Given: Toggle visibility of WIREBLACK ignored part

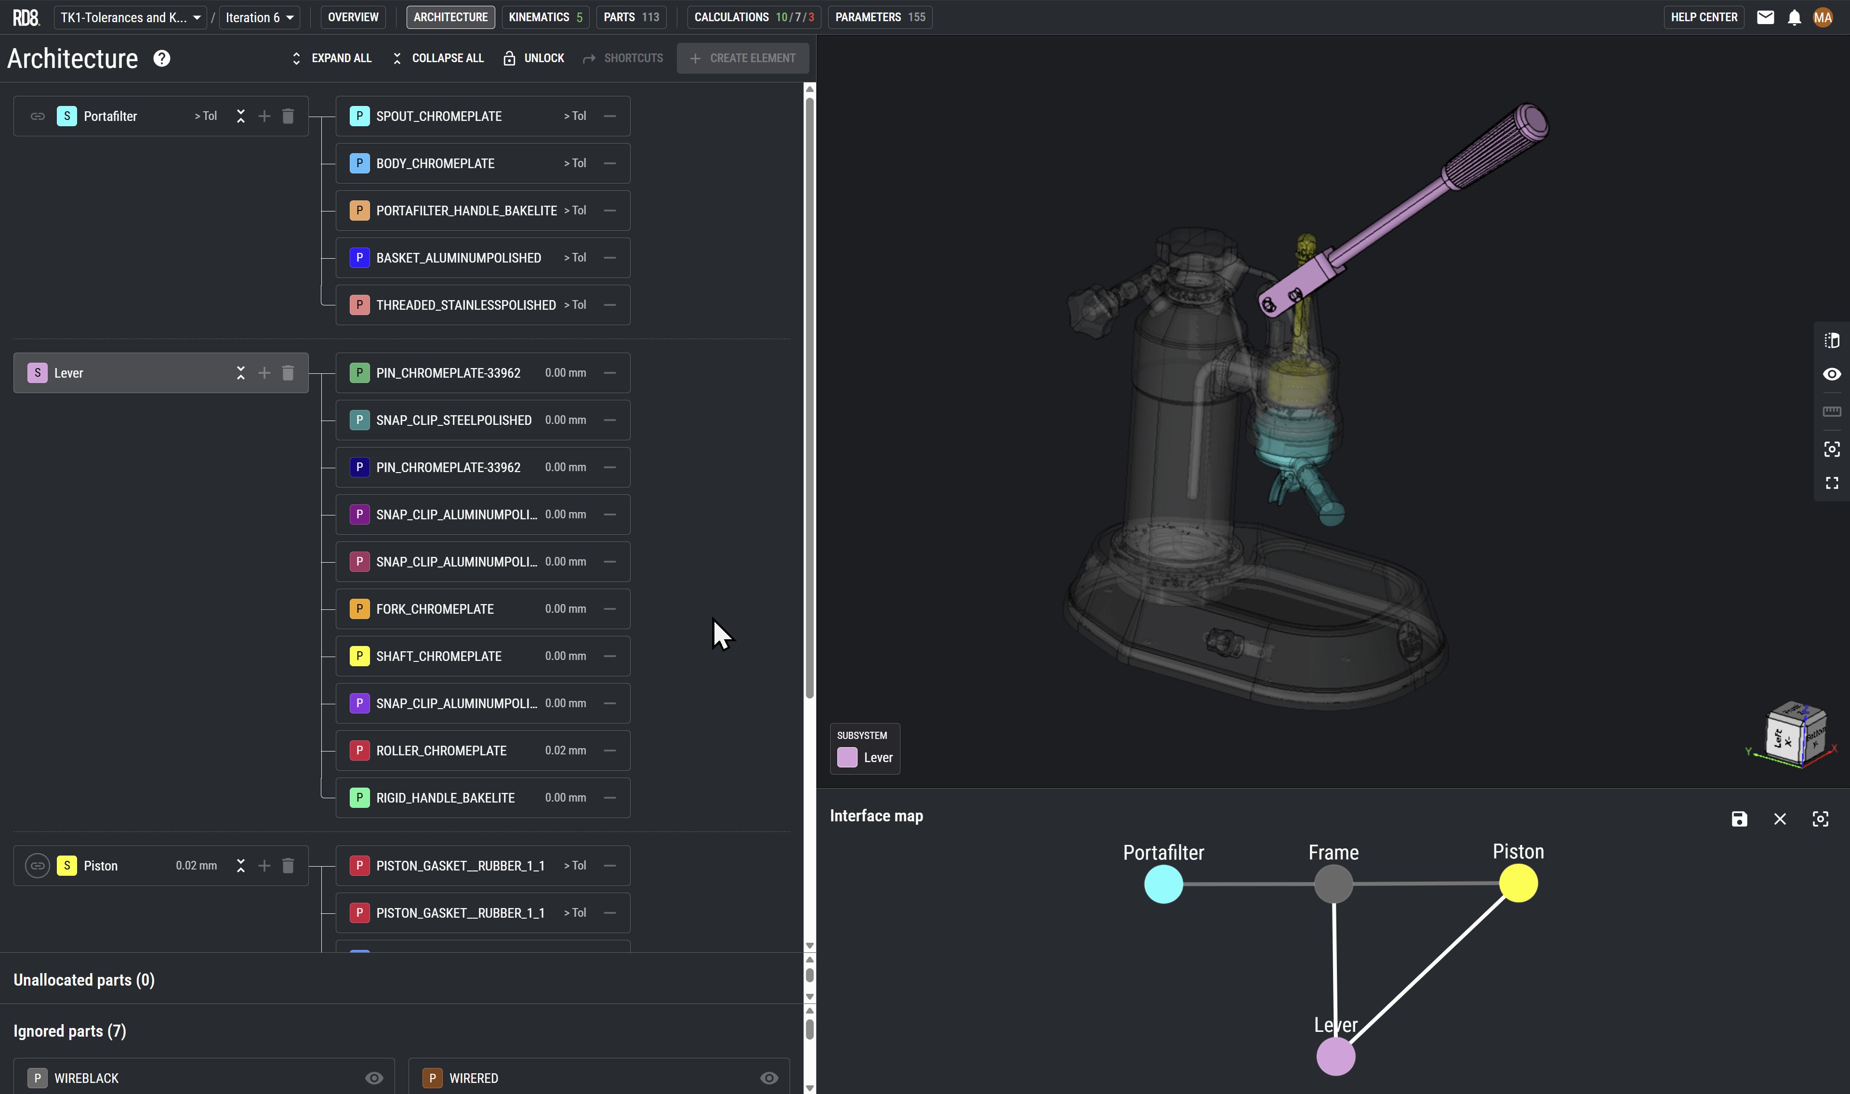Looking at the screenshot, I should pos(374,1078).
